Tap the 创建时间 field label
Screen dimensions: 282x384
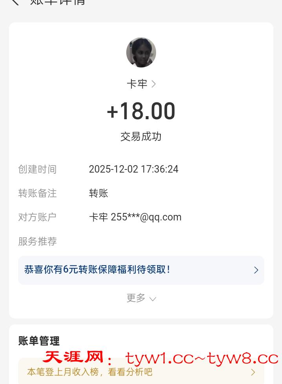click(38, 169)
